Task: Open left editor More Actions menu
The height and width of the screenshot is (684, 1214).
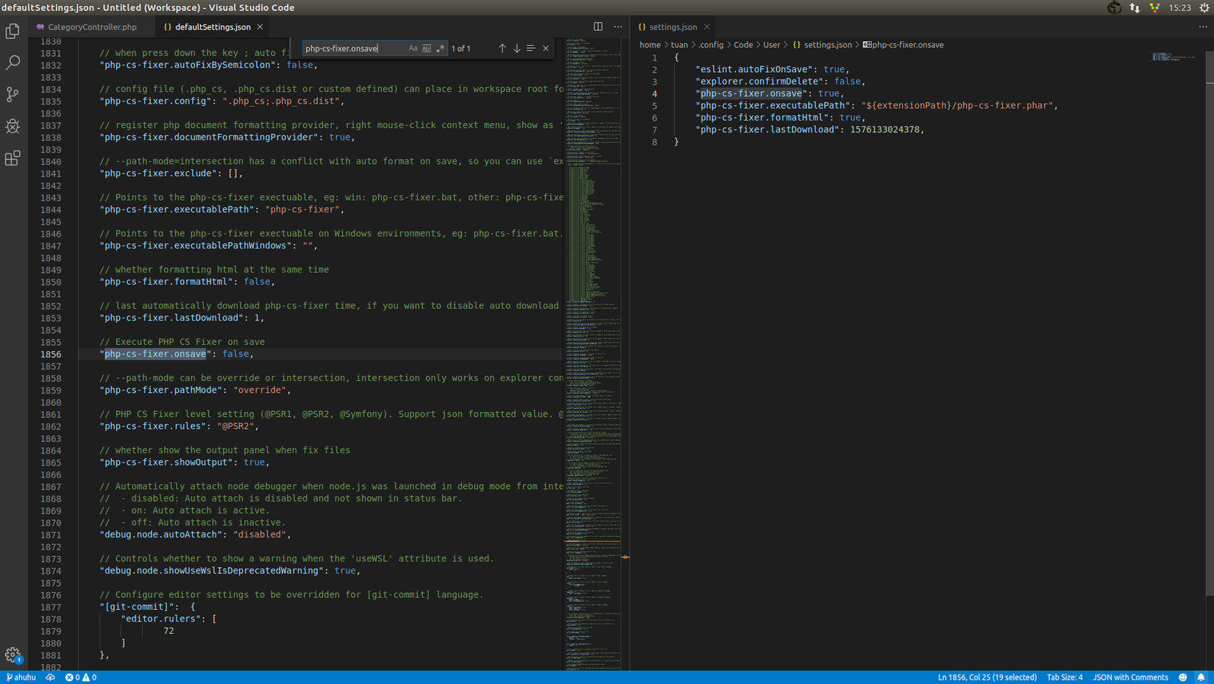Action: (618, 26)
